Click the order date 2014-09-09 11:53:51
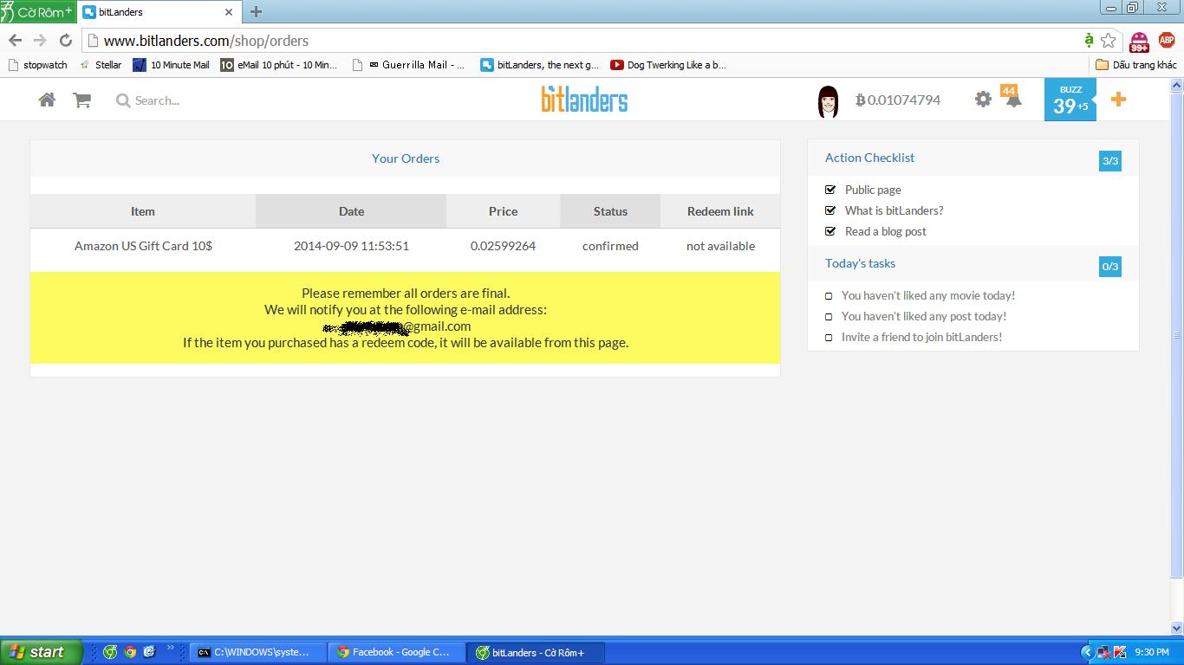Screen dimensions: 1184x665 [x=351, y=246]
